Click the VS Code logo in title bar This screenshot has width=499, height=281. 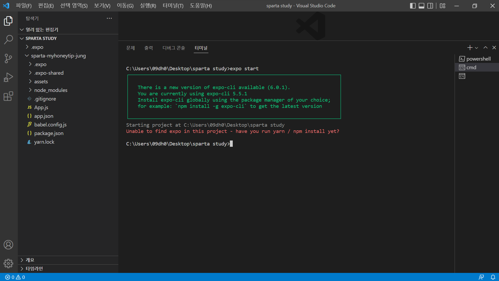pyautogui.click(x=6, y=5)
